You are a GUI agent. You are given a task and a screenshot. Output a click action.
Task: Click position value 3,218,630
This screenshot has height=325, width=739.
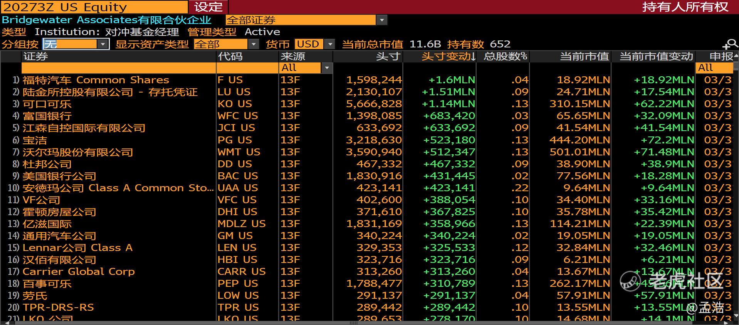374,140
